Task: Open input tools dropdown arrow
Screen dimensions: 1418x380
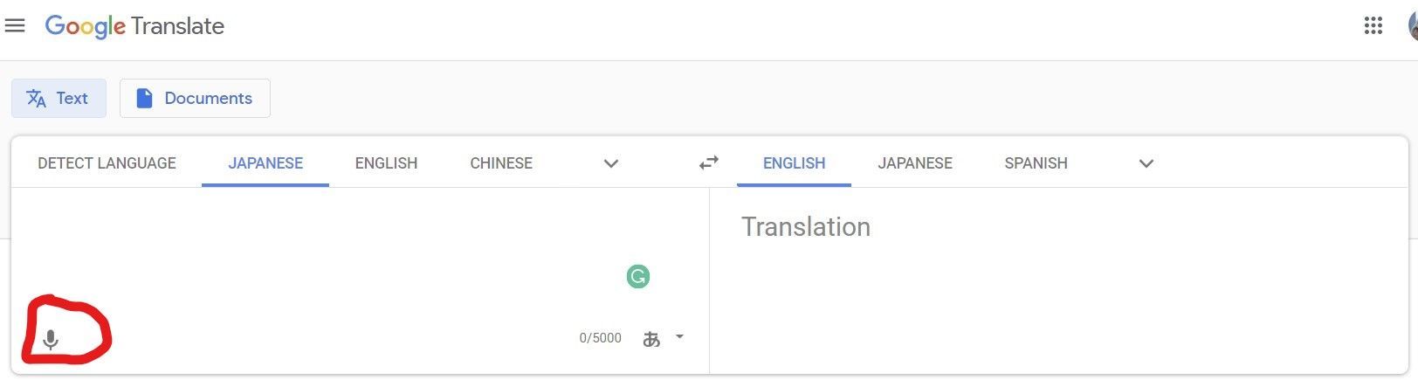Action: pyautogui.click(x=679, y=336)
